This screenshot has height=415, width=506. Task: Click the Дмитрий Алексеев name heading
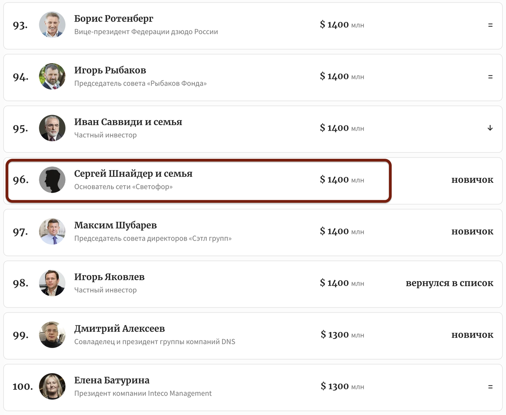tap(119, 329)
